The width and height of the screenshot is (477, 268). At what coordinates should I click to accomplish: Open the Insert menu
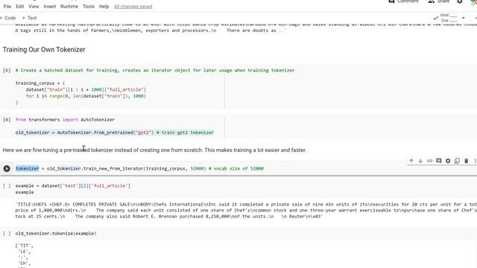(50, 7)
